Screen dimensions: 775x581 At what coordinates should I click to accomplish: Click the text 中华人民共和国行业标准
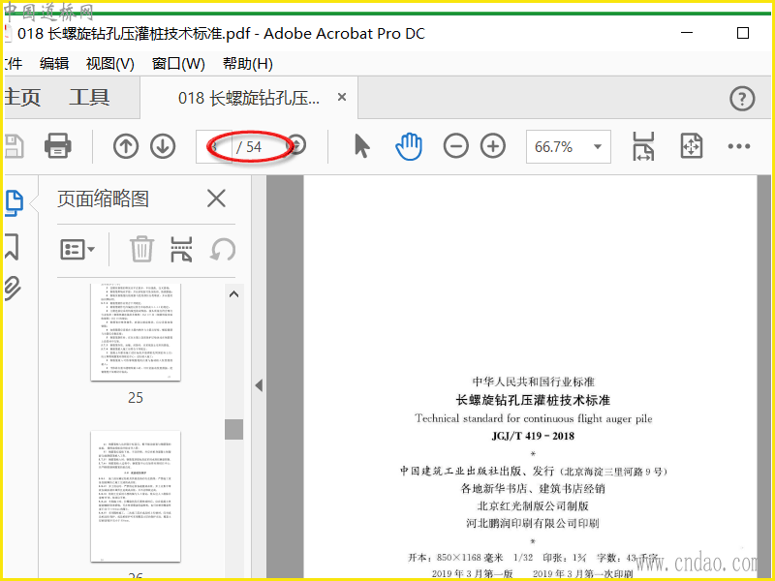coord(534,382)
